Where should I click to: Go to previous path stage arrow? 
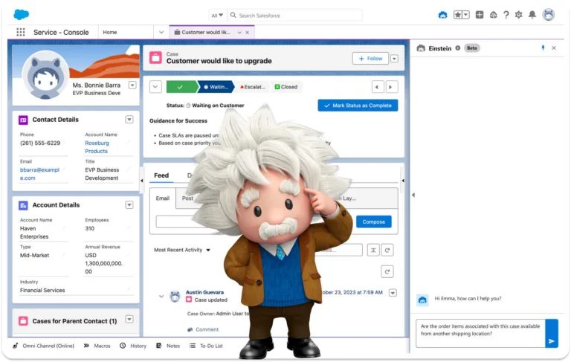377,87
